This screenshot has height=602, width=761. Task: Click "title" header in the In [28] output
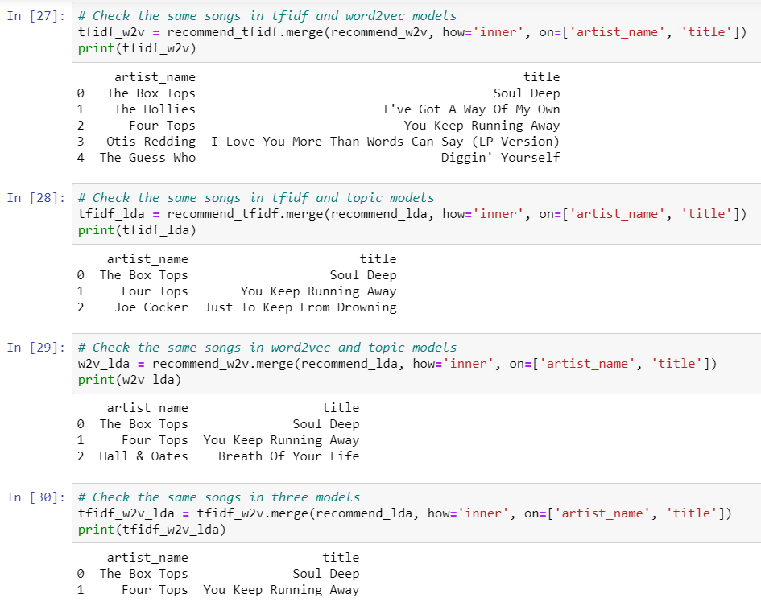click(378, 259)
